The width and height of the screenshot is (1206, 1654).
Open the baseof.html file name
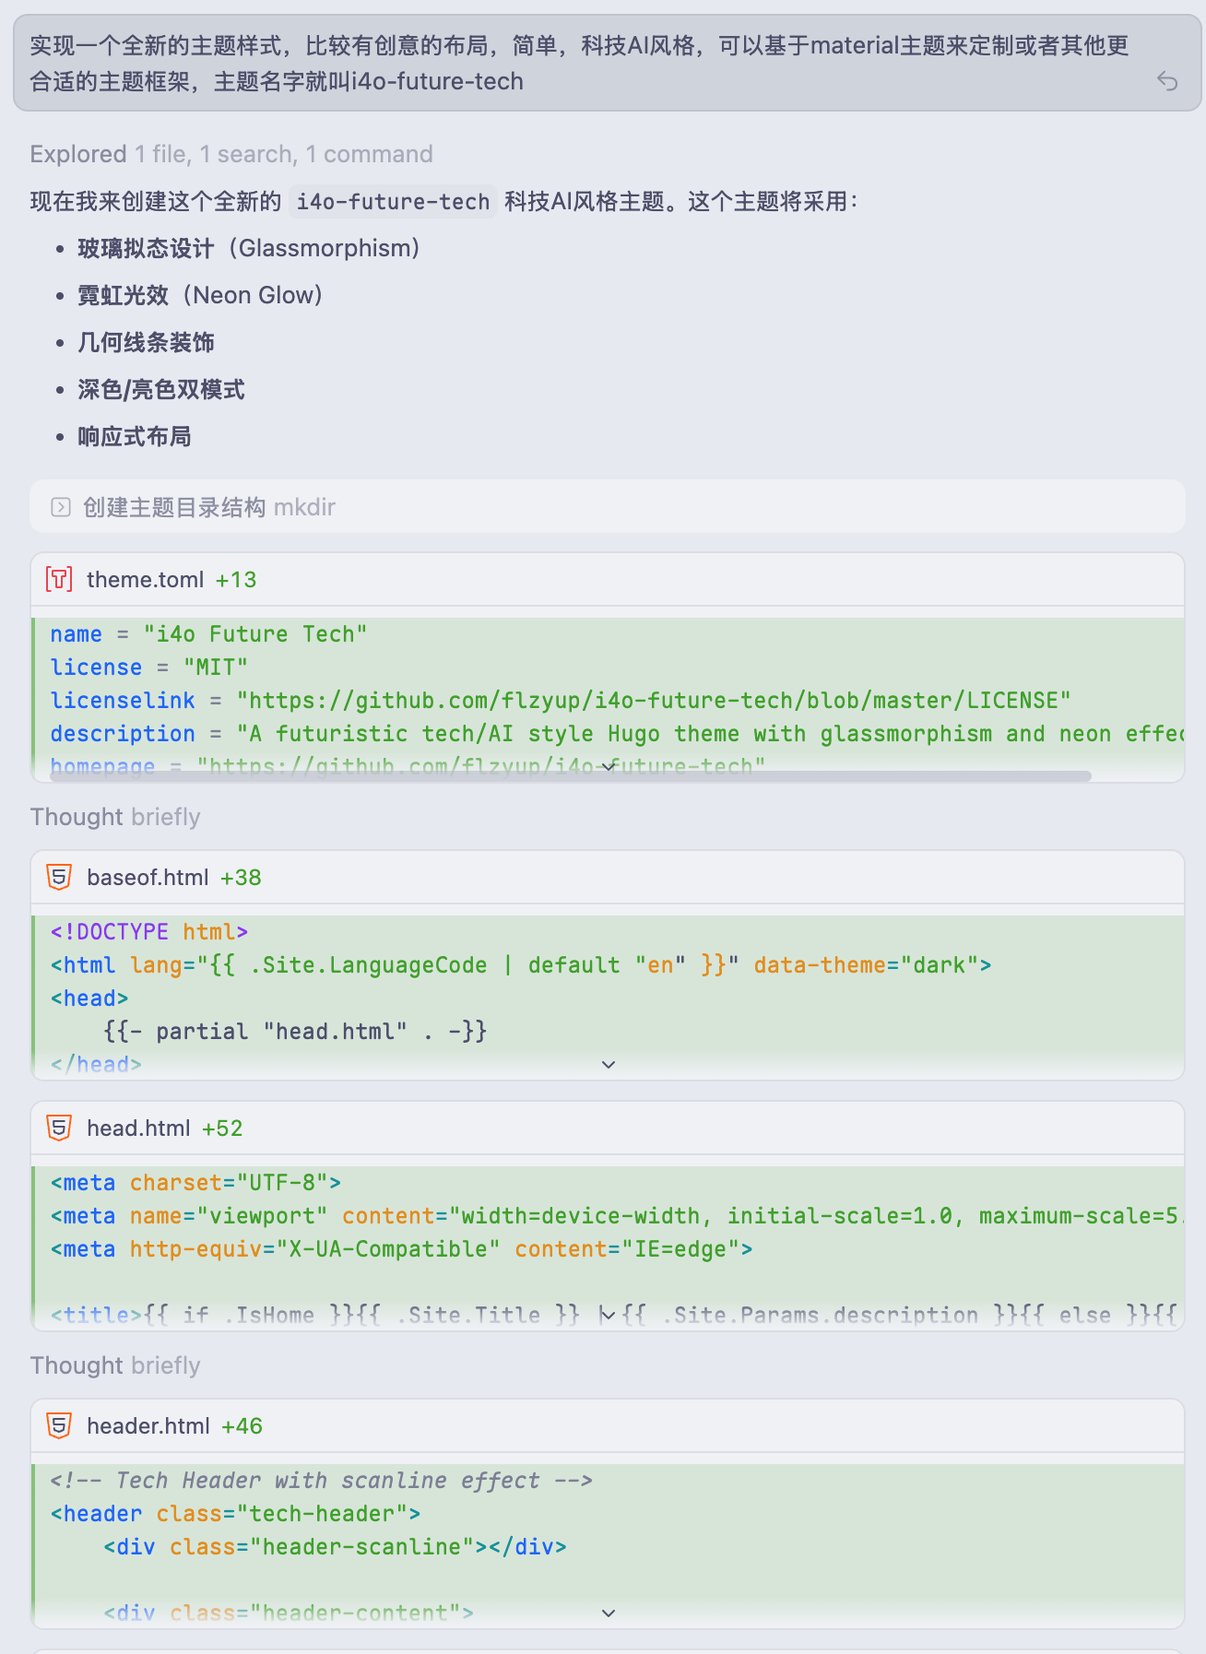point(148,877)
